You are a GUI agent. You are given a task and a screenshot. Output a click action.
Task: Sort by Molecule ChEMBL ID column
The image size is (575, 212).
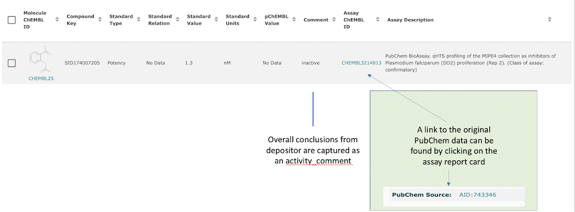57,19
